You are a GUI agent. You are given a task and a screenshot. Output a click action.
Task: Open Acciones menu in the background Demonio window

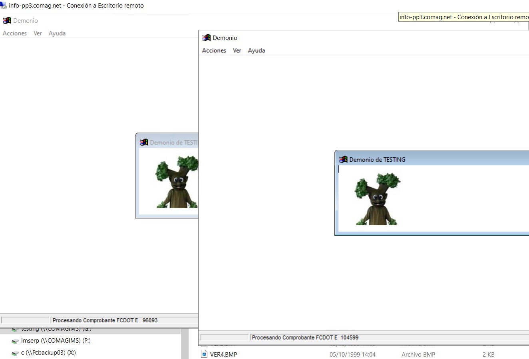click(x=15, y=34)
